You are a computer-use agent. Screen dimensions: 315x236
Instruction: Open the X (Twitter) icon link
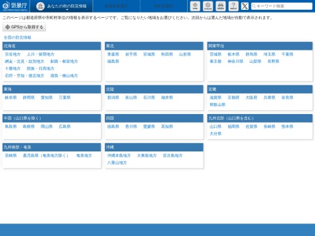tap(245, 6)
